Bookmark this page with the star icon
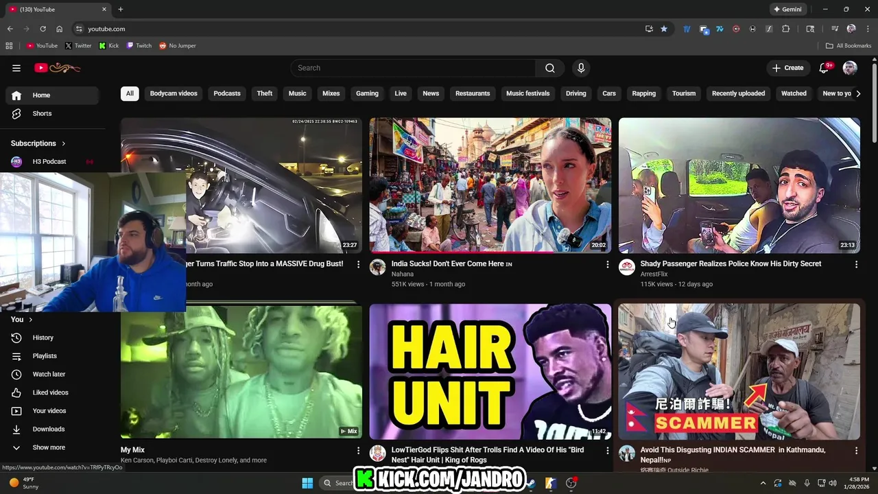The image size is (878, 494). [664, 29]
